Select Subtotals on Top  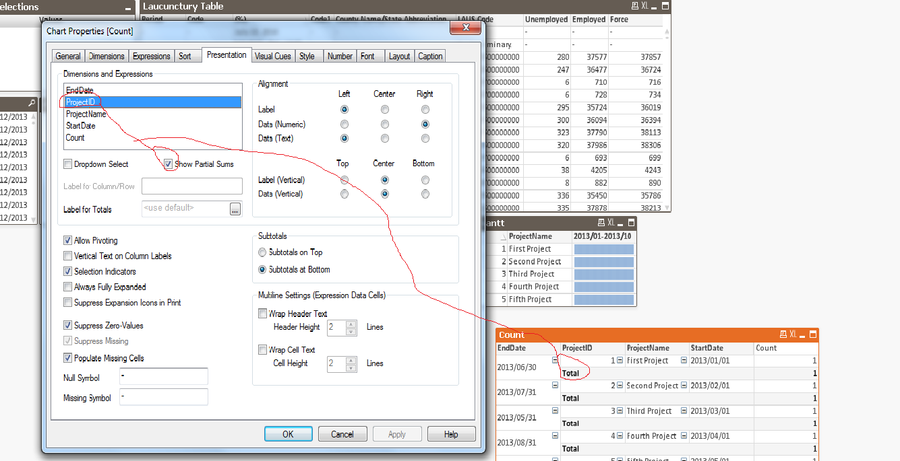click(262, 252)
